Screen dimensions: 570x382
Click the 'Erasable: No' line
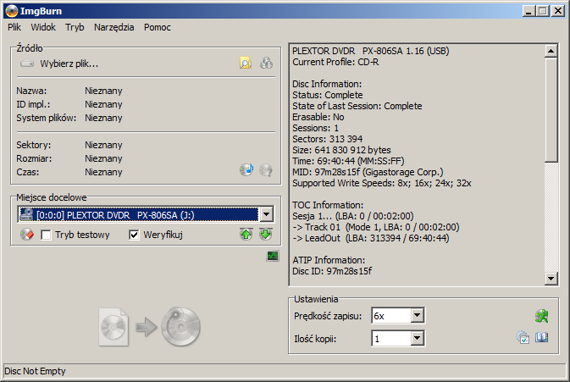318,117
